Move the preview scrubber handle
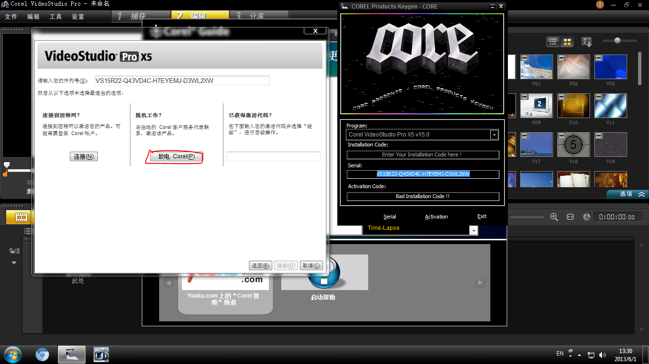The image size is (649, 364). coord(6,165)
